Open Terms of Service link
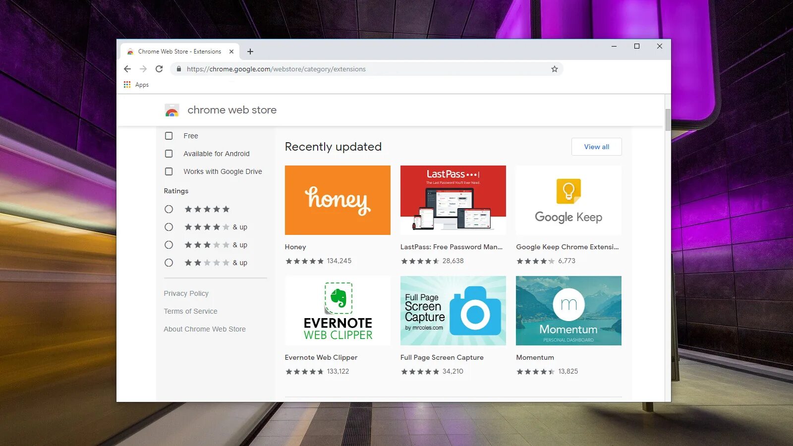The image size is (793, 446). coord(191,311)
